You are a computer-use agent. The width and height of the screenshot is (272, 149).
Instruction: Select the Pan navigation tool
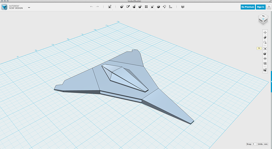tap(265, 33)
